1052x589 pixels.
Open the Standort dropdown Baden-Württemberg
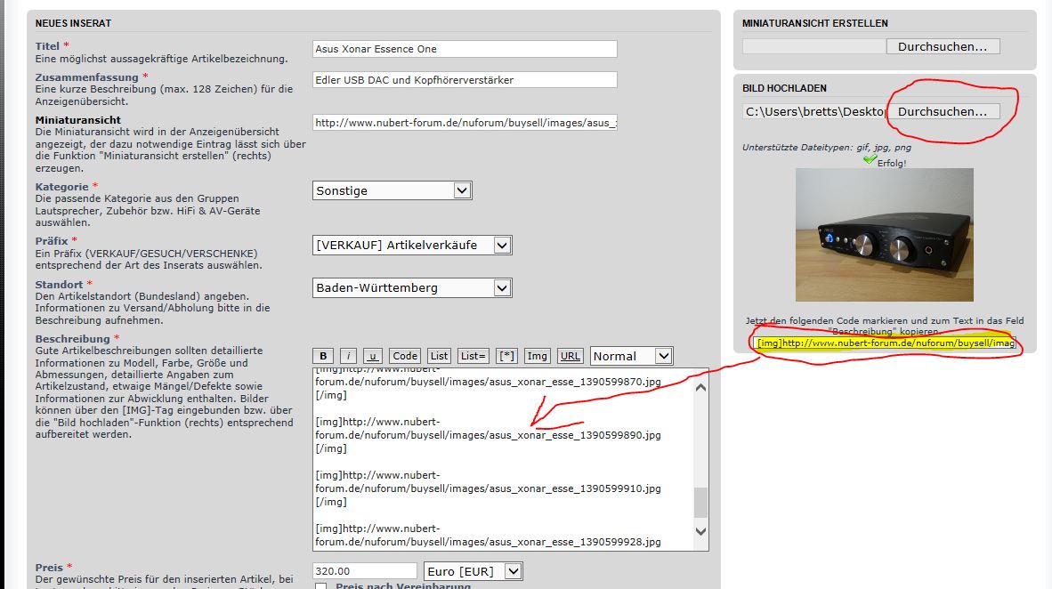tap(413, 287)
